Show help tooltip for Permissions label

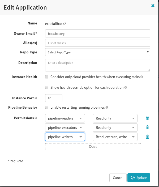click(36, 118)
